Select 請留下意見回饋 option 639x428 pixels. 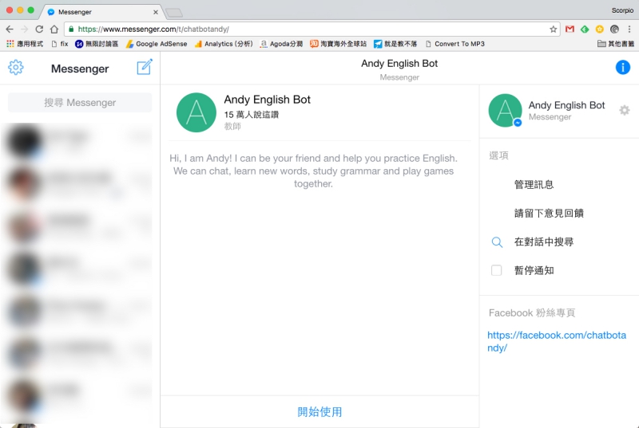(x=549, y=214)
